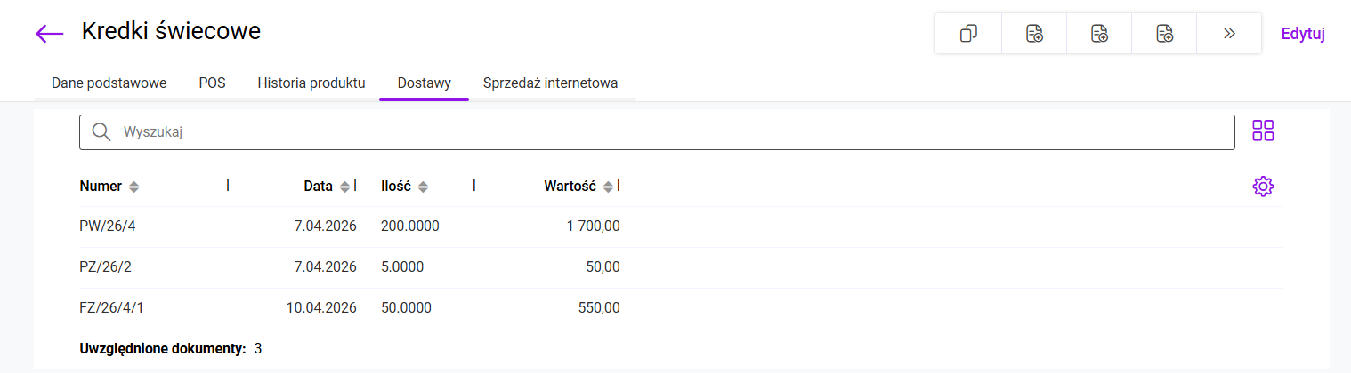Sort by the Wartość column arrows
Screen dimensions: 1351x373
tap(608, 187)
